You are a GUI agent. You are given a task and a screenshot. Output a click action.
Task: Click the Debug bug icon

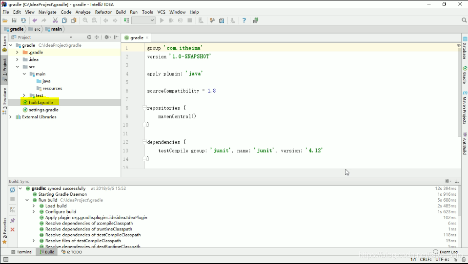pos(171,20)
